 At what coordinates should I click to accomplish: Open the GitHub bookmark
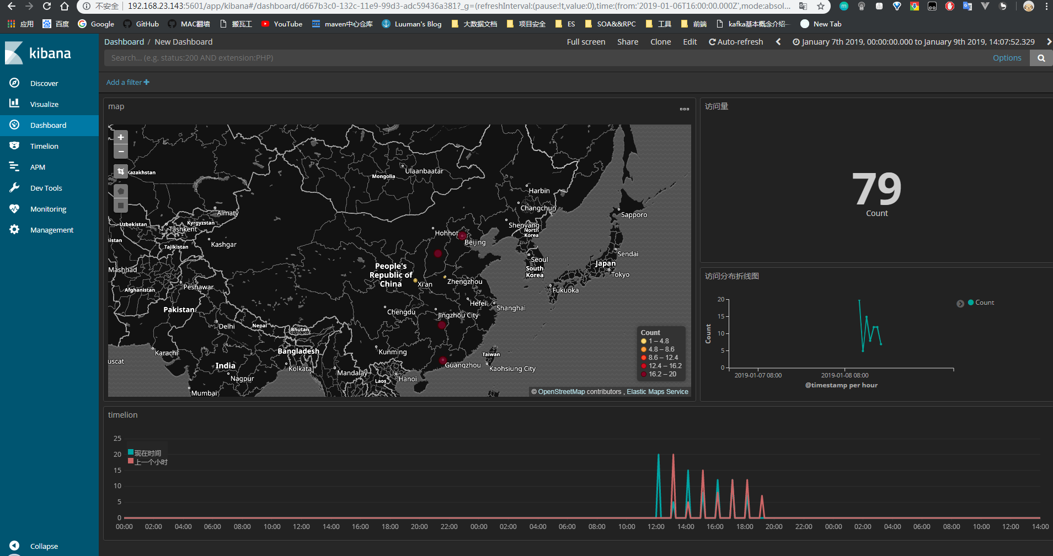pyautogui.click(x=141, y=24)
